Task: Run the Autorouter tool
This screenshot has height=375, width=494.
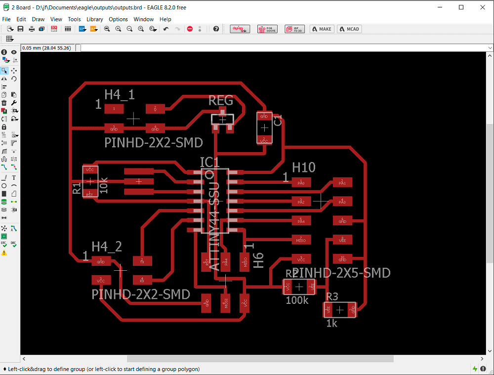Action: (x=14, y=228)
